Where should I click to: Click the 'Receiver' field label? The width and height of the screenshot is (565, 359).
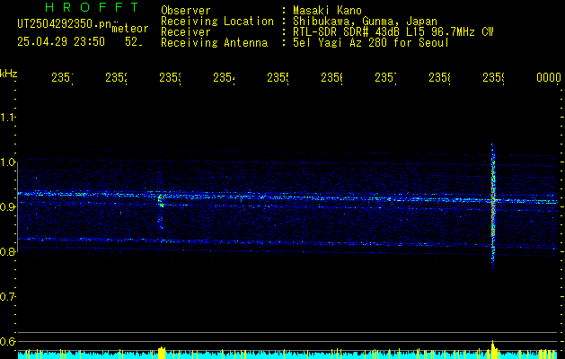186,32
